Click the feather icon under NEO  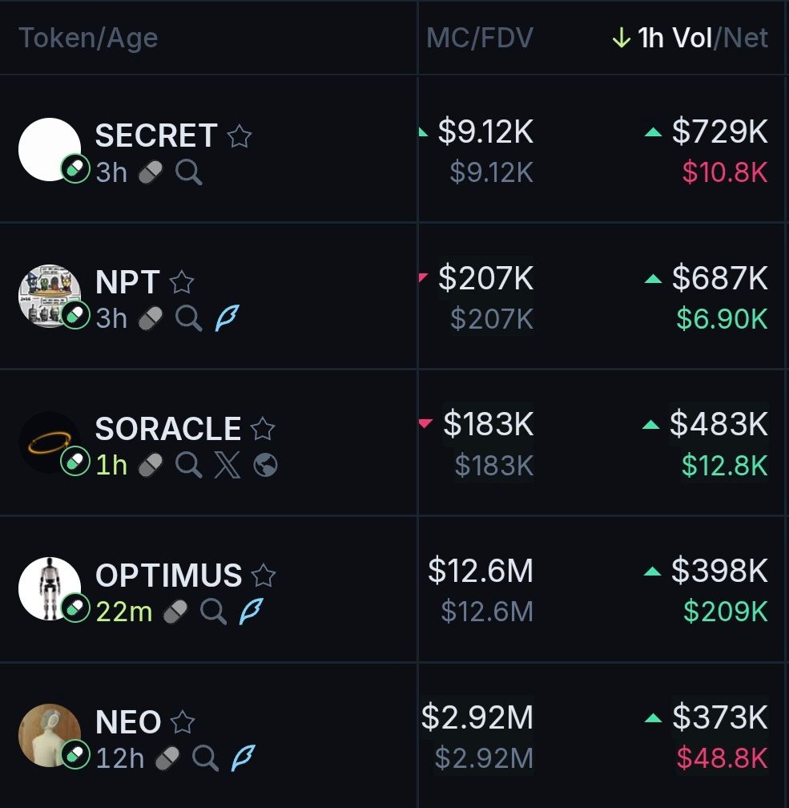[x=243, y=757]
